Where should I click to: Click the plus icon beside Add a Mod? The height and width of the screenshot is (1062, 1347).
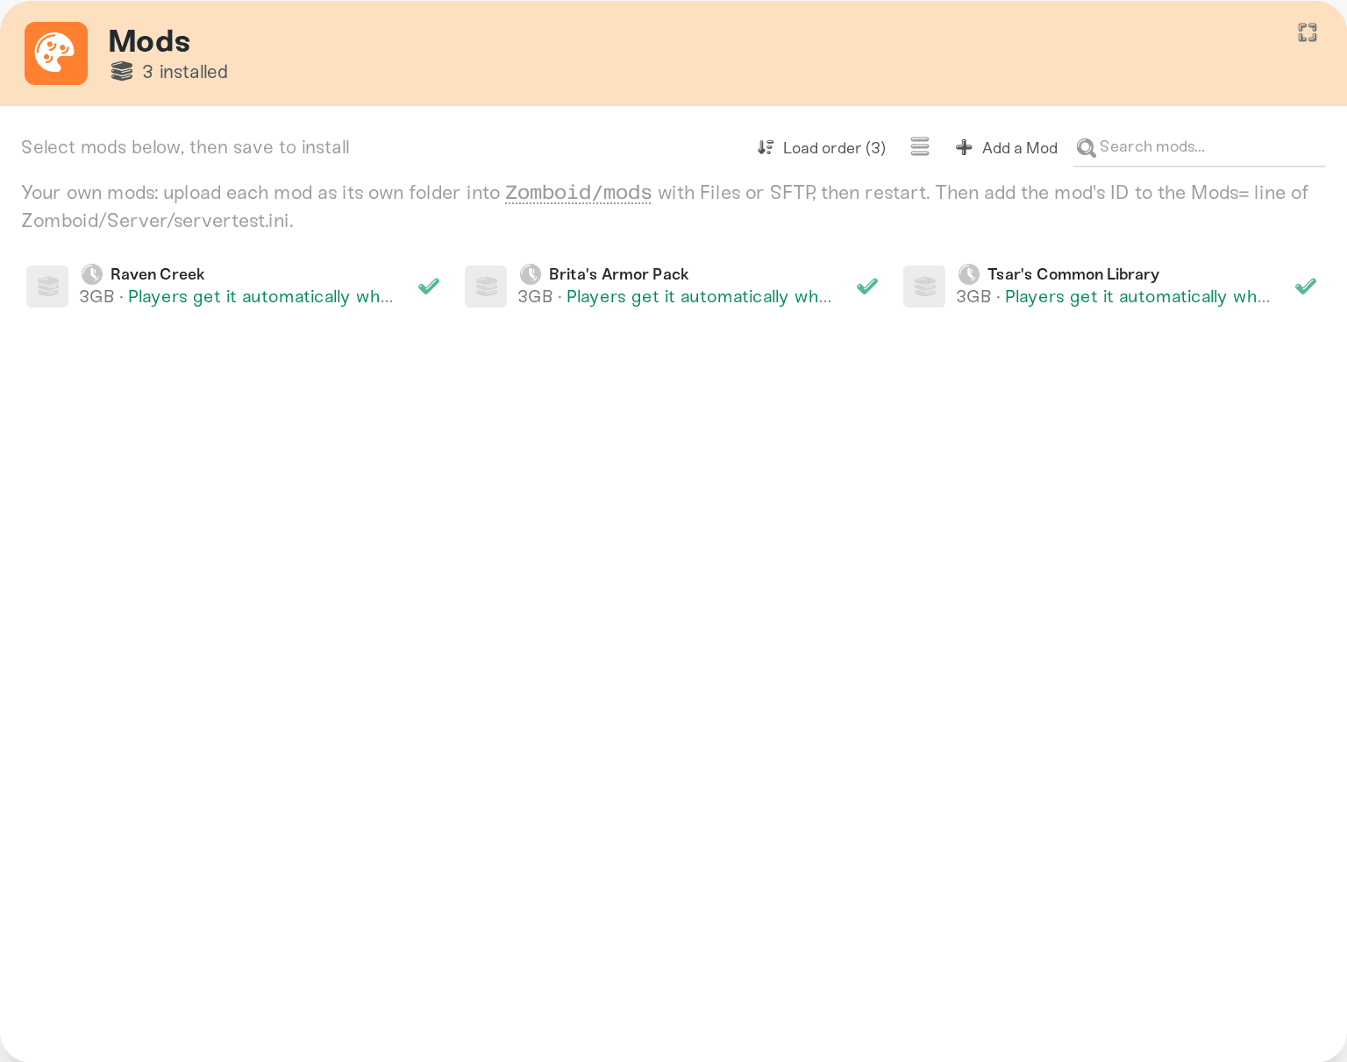point(964,147)
